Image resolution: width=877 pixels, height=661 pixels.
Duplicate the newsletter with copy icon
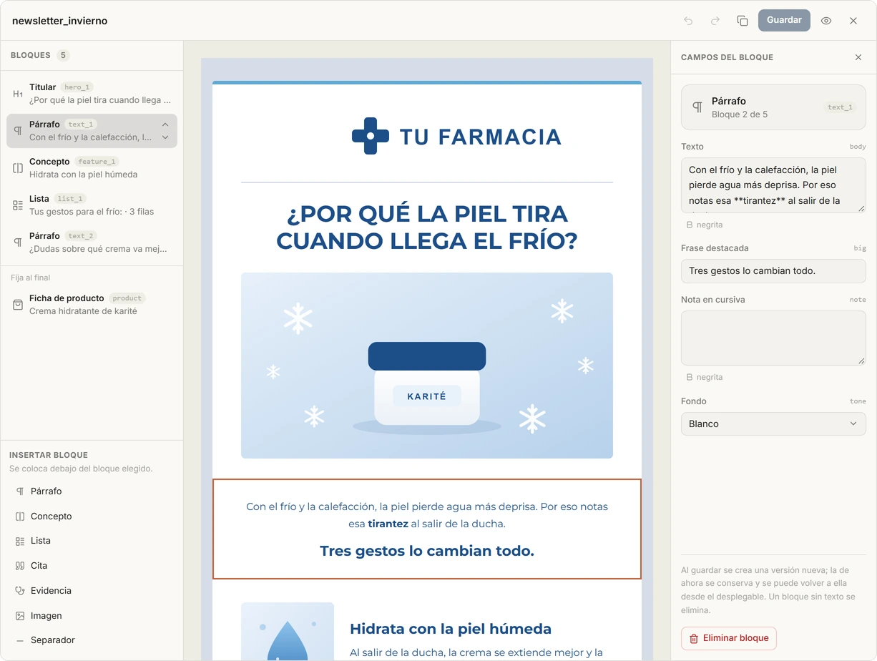pyautogui.click(x=743, y=21)
